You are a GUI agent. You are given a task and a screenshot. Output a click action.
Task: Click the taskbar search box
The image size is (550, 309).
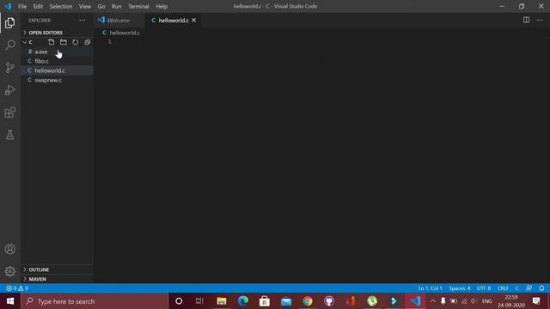(95, 301)
